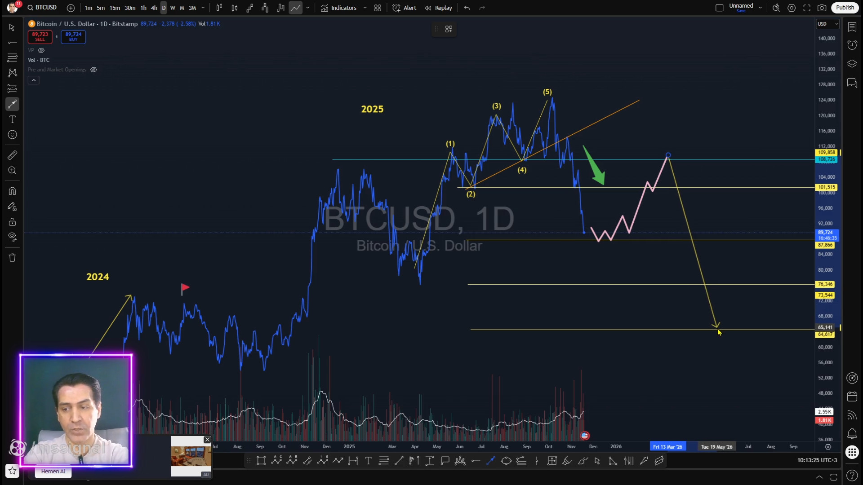Screen dimensions: 863x485
Task: Click the Publish button
Action: coord(845,8)
